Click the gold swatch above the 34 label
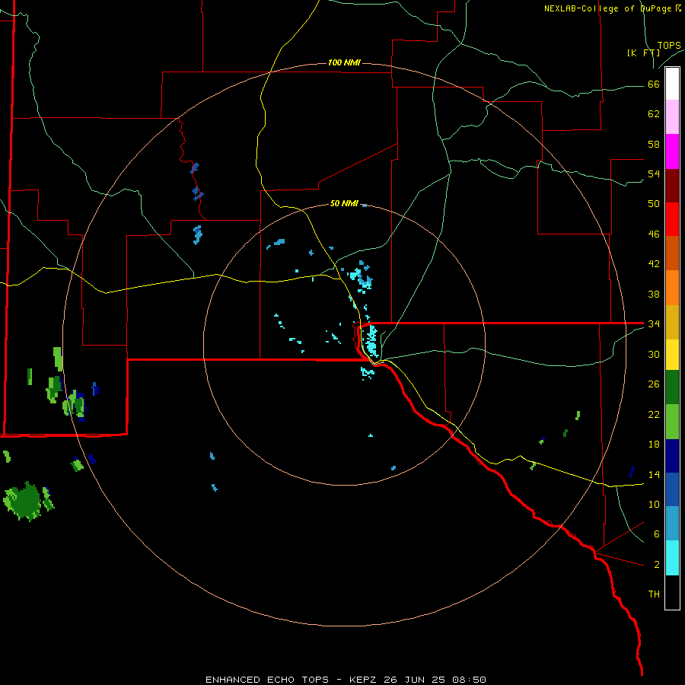This screenshot has height=685, width=685. (x=672, y=322)
